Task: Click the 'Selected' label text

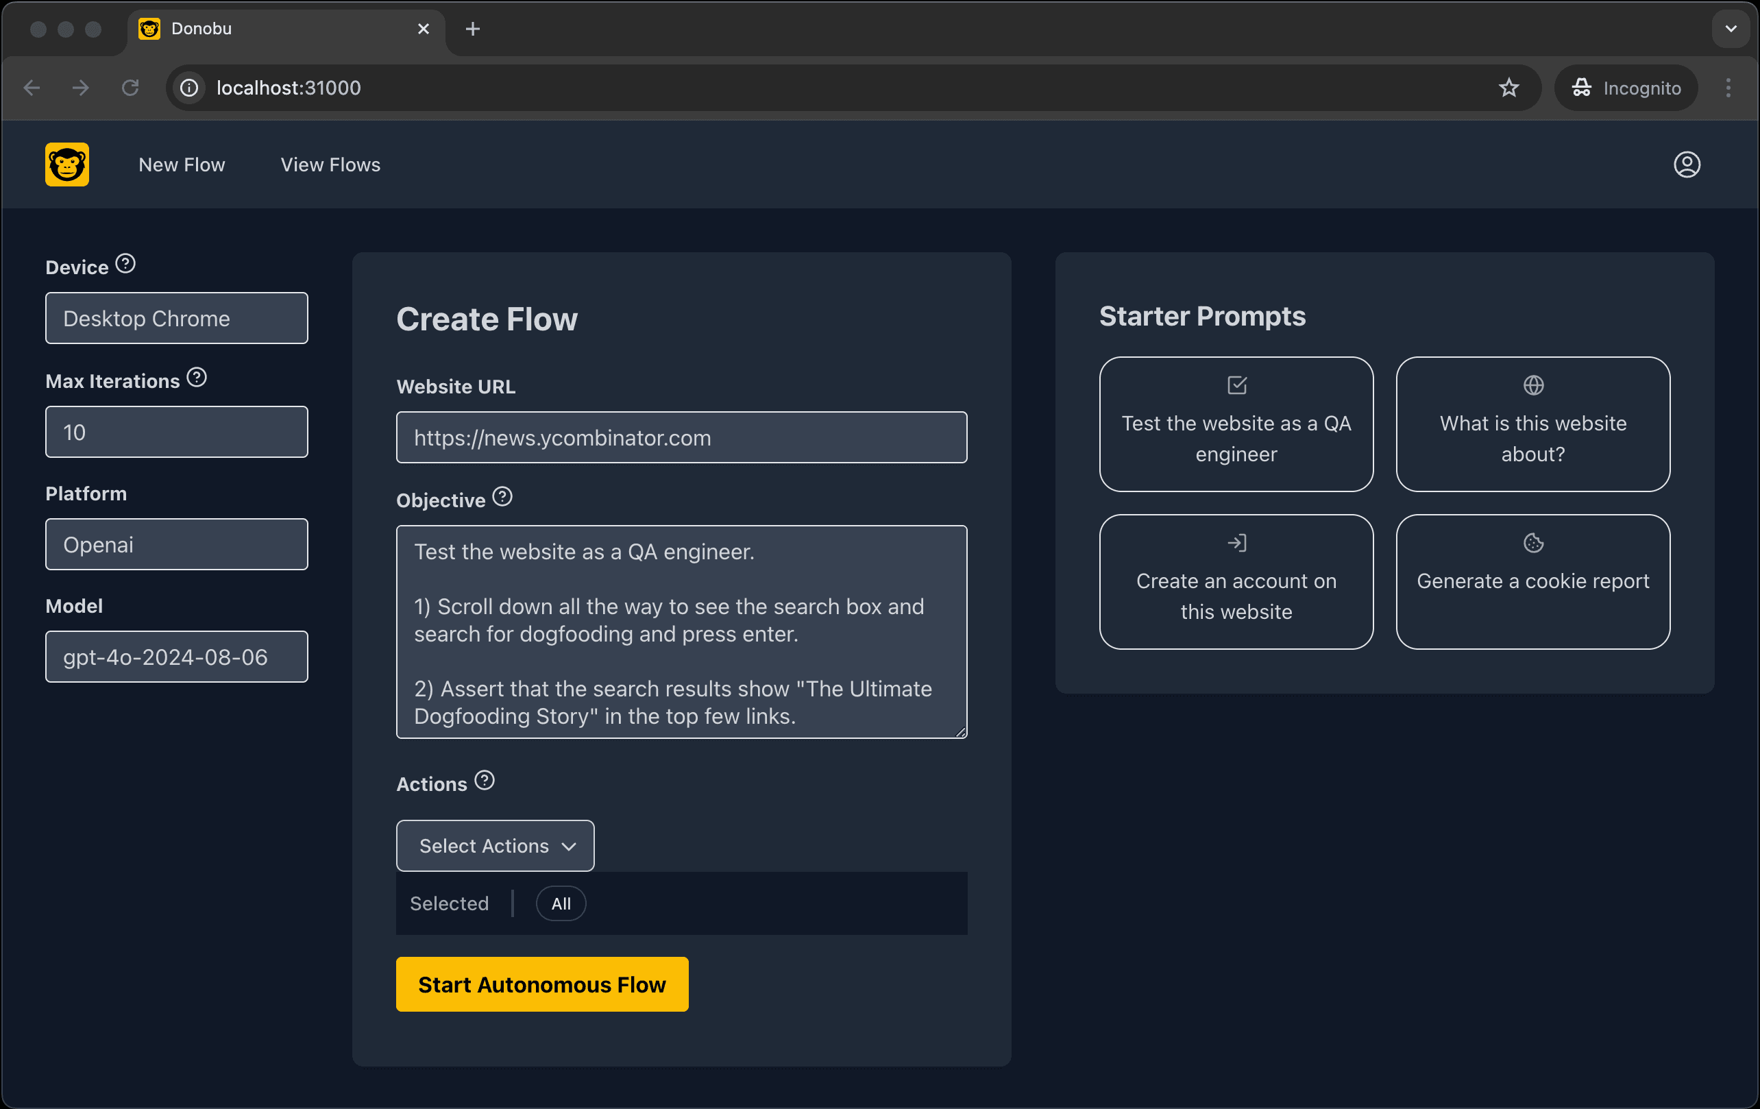Action: [449, 903]
